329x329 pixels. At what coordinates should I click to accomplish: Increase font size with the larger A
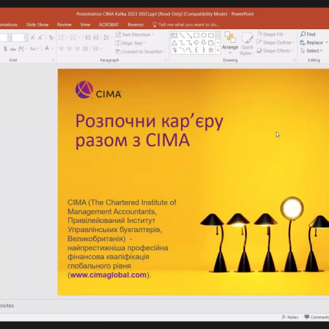tap(32, 38)
